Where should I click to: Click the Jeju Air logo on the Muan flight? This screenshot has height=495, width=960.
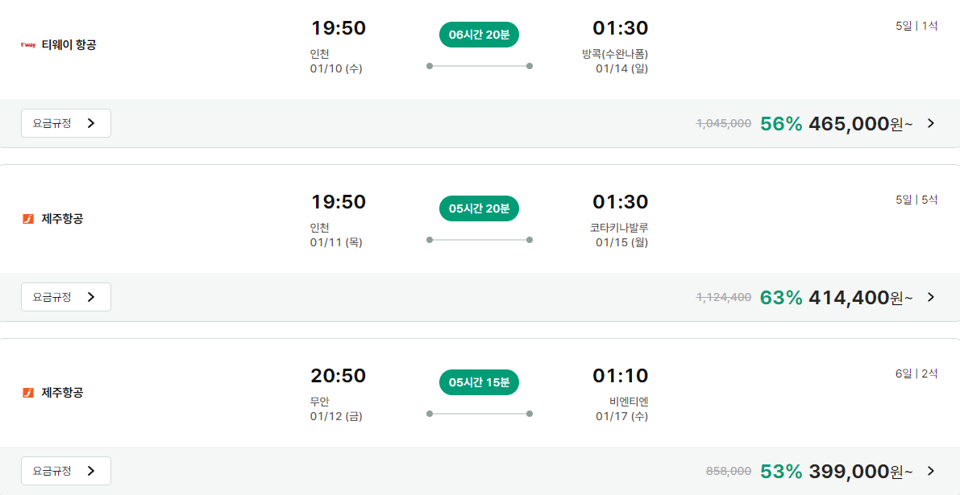28,393
